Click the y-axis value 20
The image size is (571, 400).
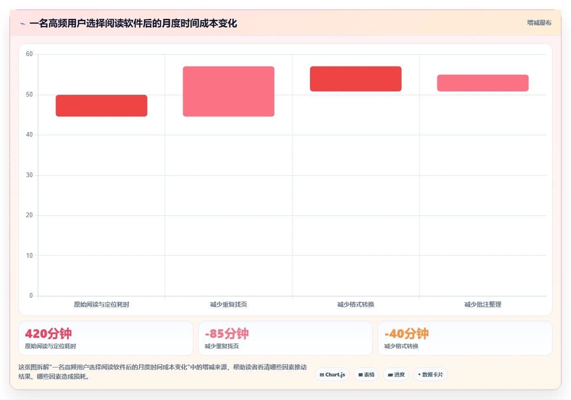(29, 215)
